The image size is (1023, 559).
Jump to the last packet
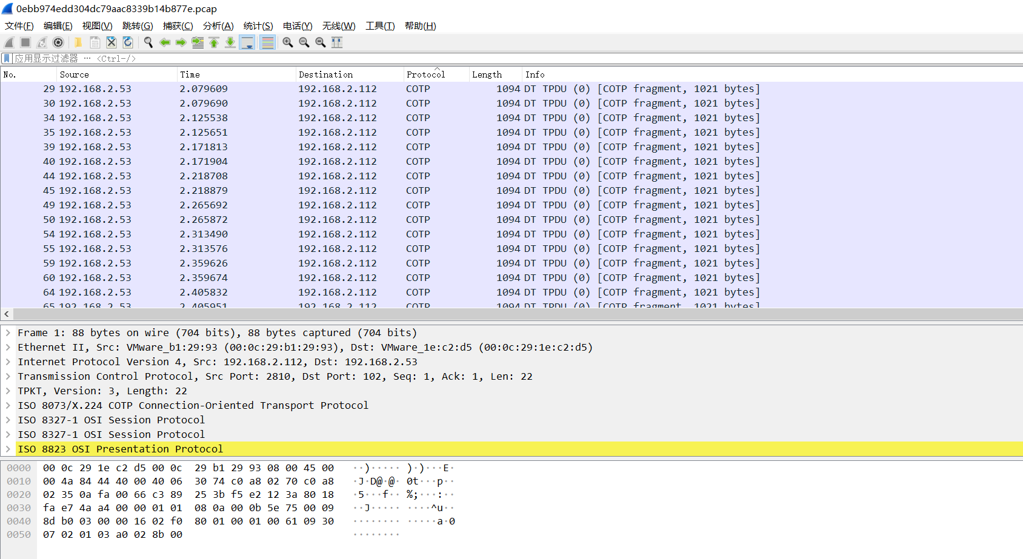point(230,42)
